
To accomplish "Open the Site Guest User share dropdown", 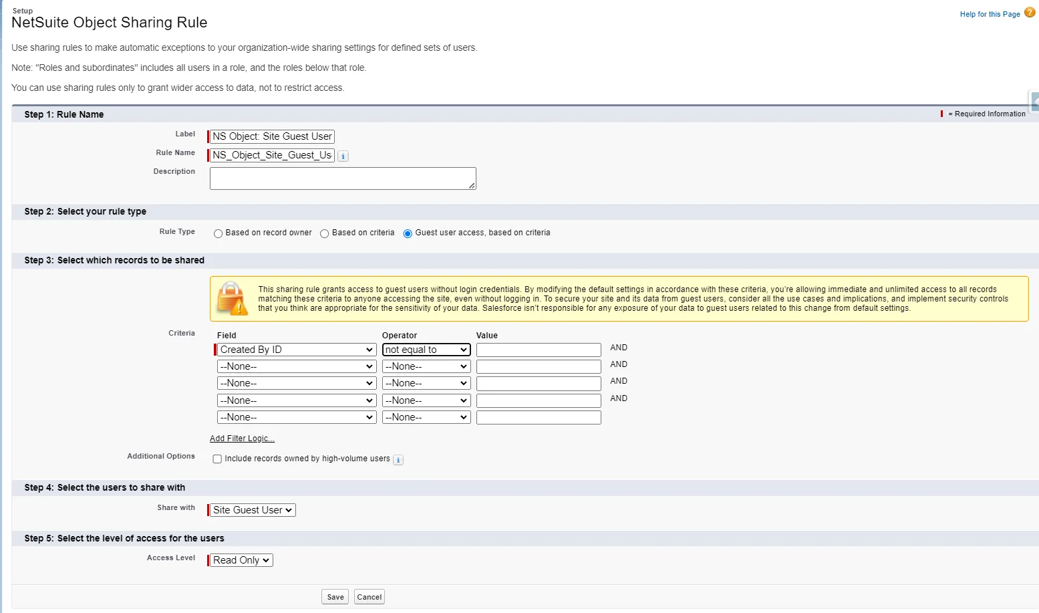I will coord(253,510).
